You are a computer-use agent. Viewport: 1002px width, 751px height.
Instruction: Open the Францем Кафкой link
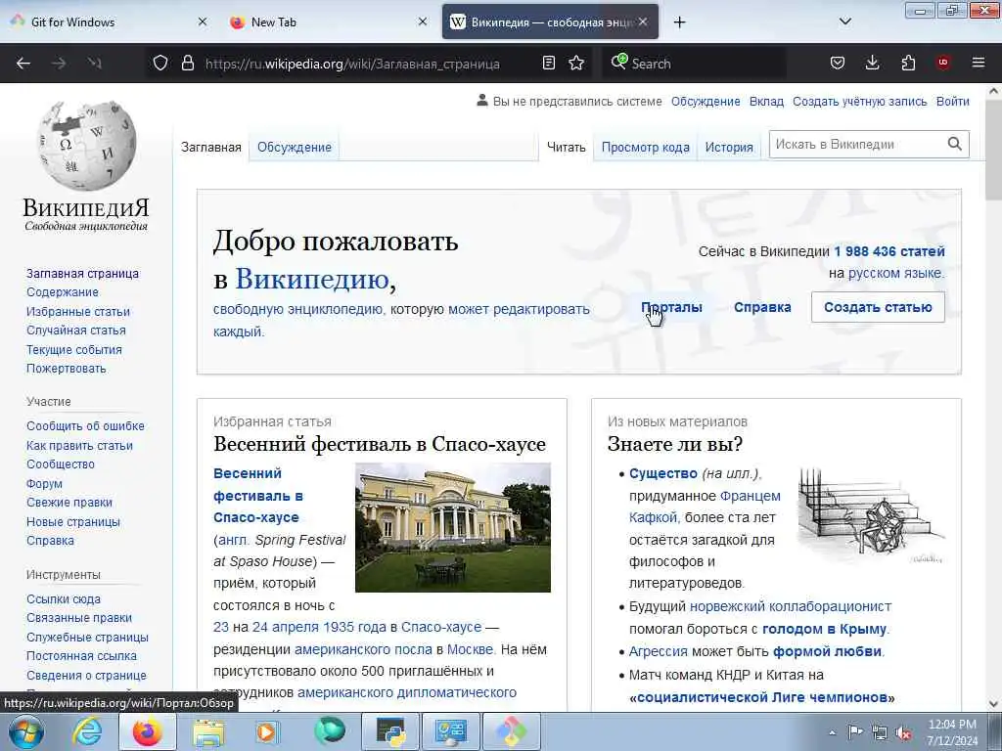(705, 507)
